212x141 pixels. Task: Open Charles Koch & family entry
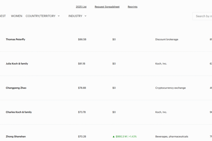point(19,112)
